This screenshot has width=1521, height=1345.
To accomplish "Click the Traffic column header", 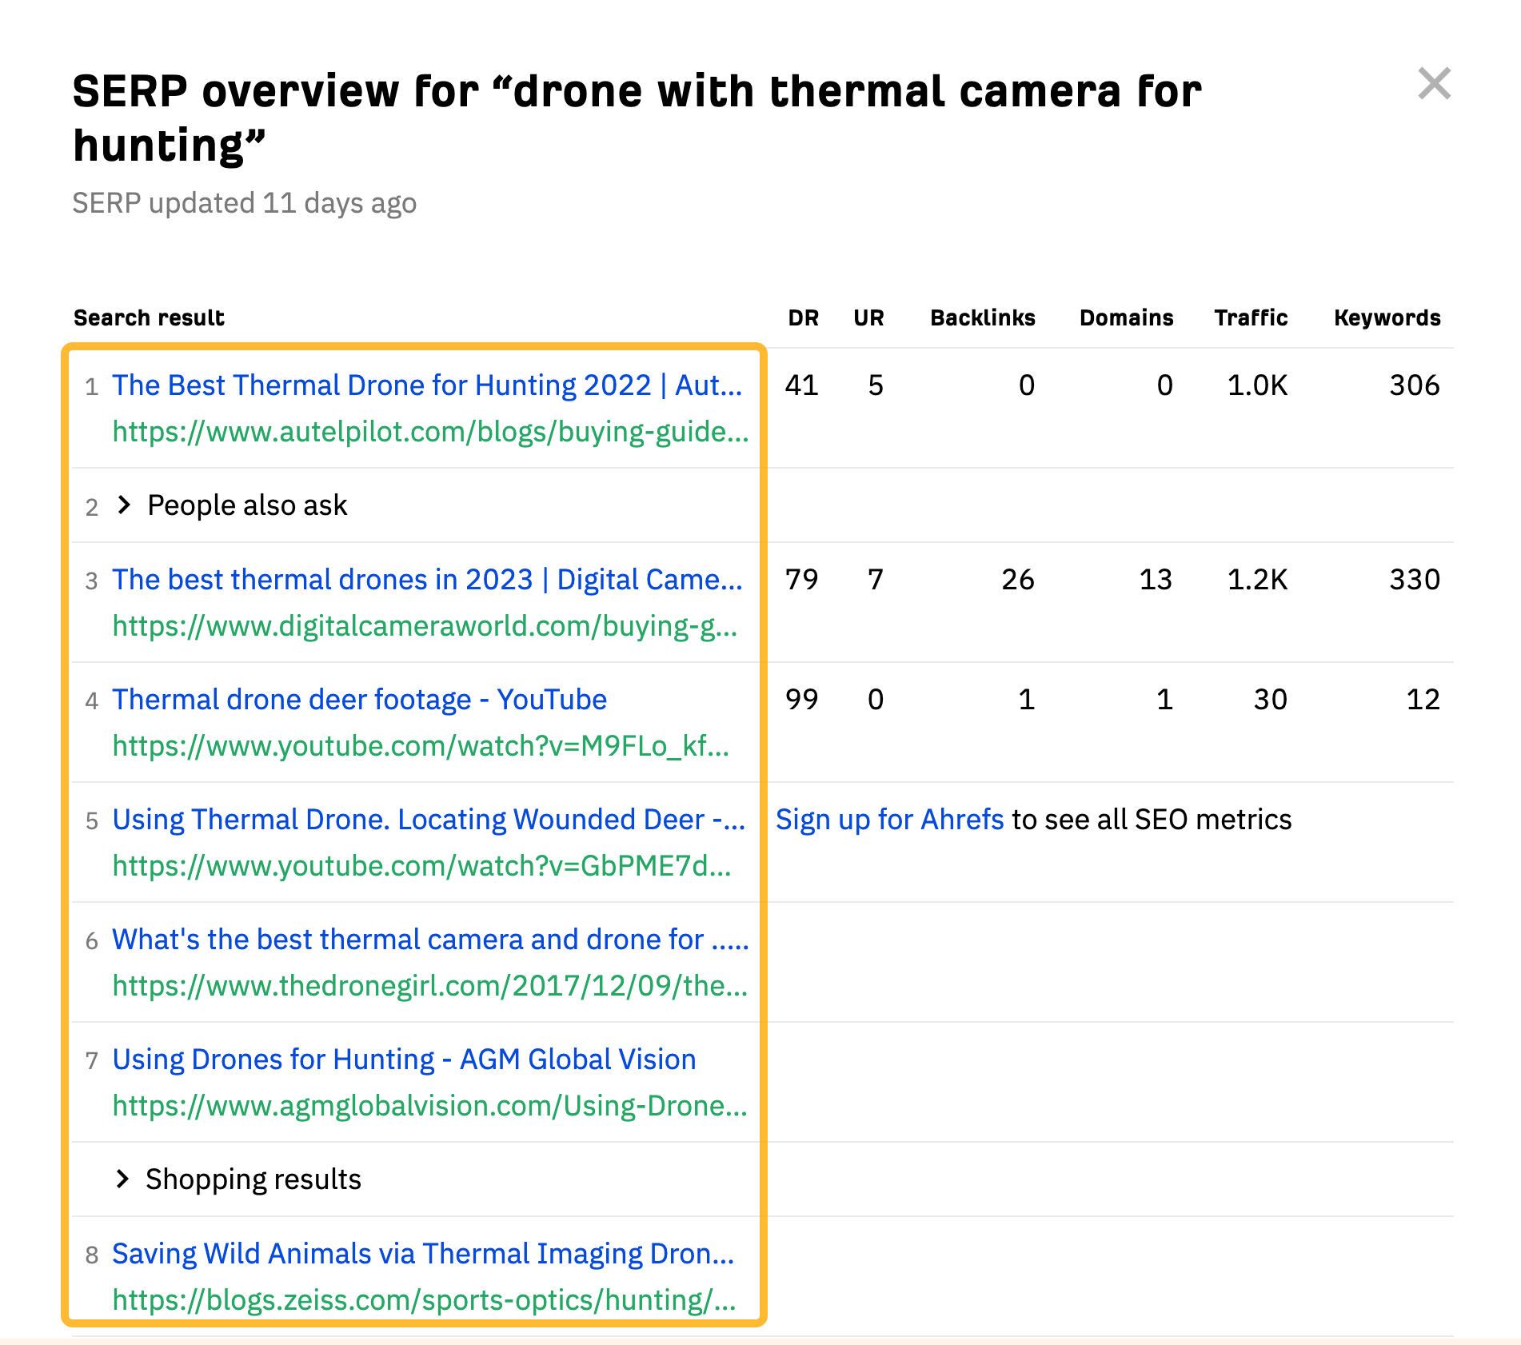I will [1250, 317].
